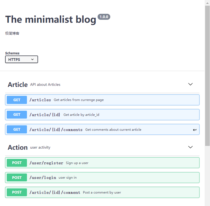Expand Post a comment by user operation
210x206 pixels.
click(102, 192)
